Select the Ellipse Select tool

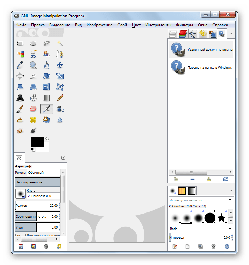pos(33,43)
